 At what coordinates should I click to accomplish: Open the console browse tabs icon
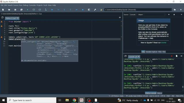point(125,56)
